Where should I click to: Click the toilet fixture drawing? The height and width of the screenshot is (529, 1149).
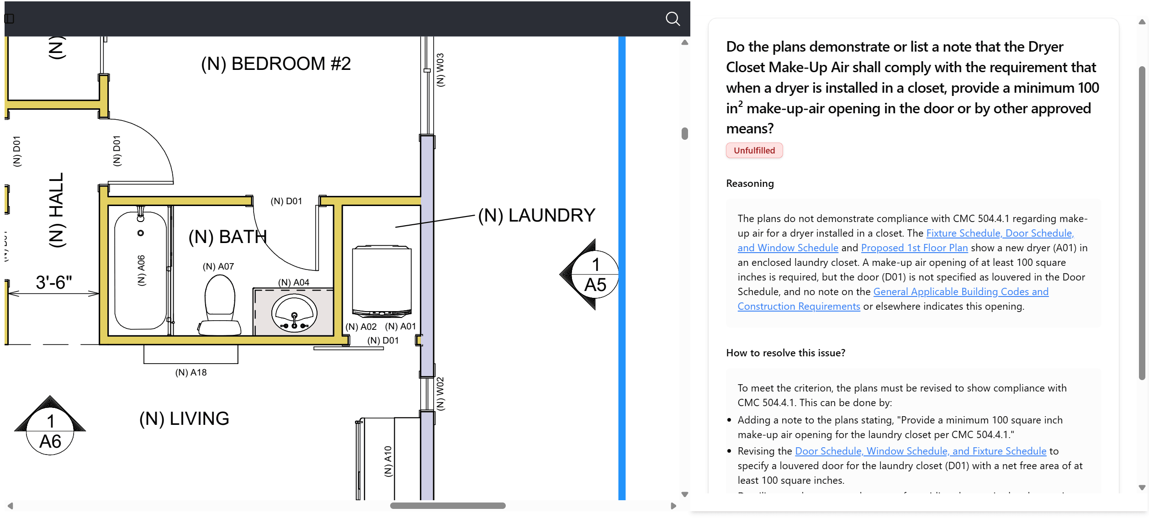[x=220, y=305]
